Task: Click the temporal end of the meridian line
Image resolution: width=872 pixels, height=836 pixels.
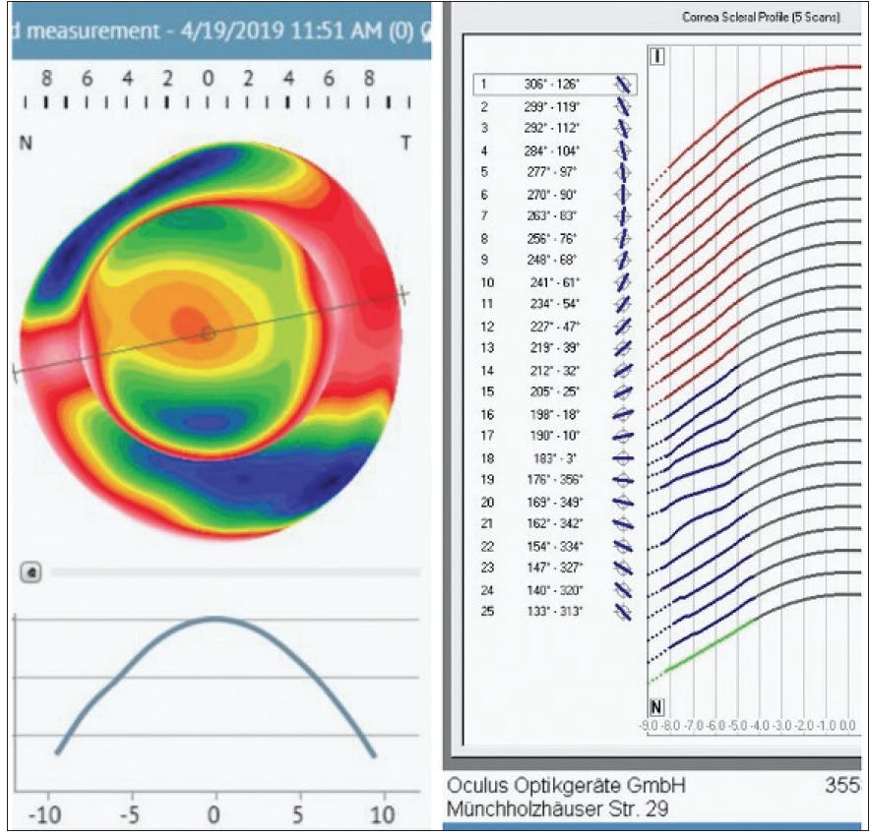Action: (404, 293)
